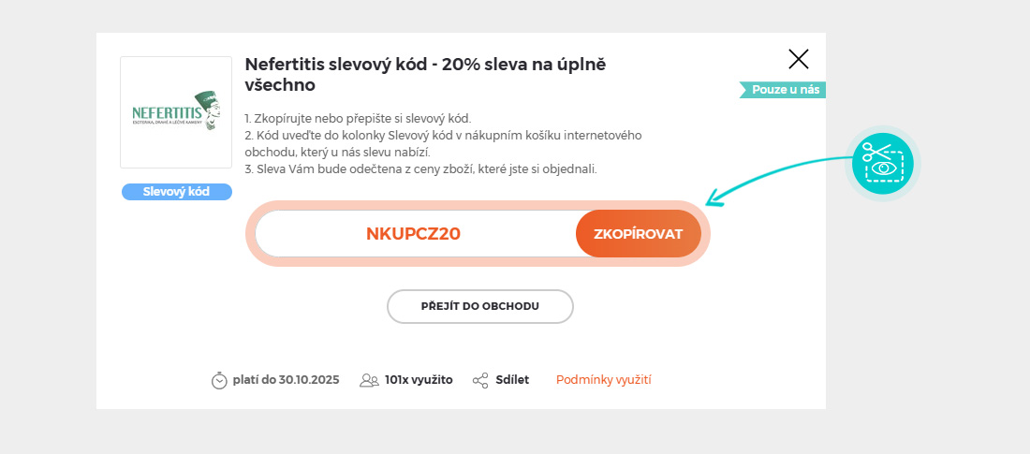Select the NKUPCZ20 code field

(413, 234)
